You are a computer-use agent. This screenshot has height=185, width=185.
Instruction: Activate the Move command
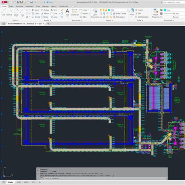[35, 10]
